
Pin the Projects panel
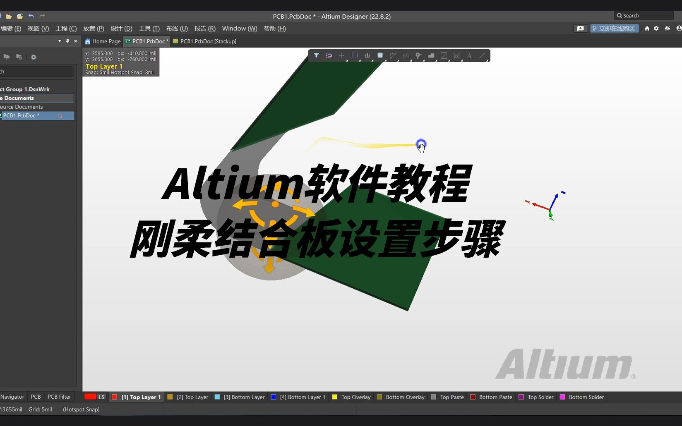pos(67,41)
